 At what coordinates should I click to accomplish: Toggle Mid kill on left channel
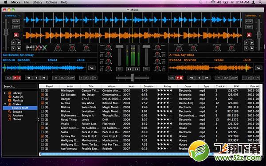point(102,63)
